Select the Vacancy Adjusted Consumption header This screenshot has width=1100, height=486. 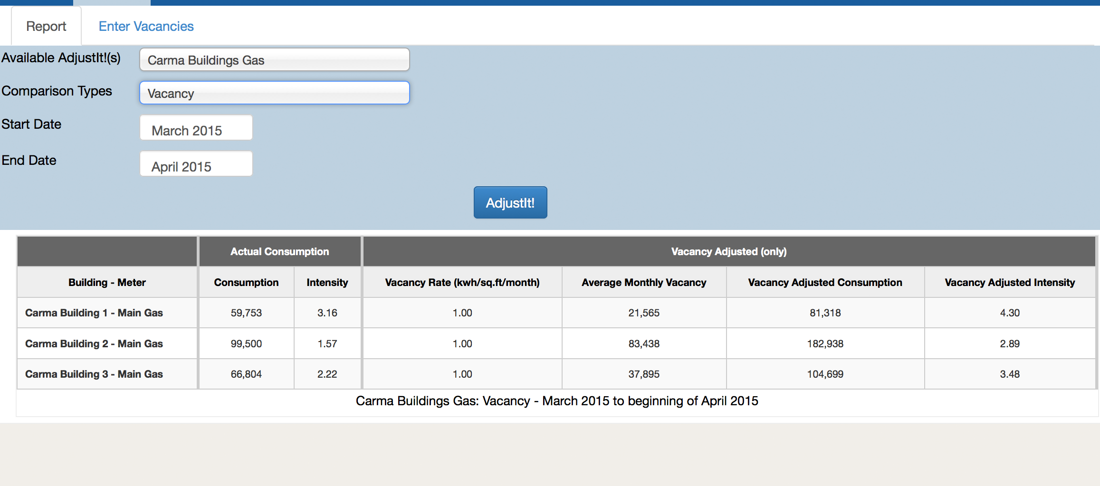(x=825, y=282)
